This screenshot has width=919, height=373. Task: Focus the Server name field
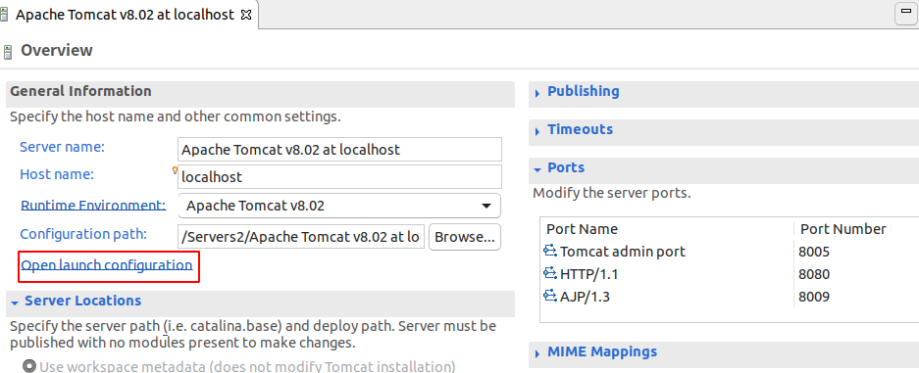(340, 149)
